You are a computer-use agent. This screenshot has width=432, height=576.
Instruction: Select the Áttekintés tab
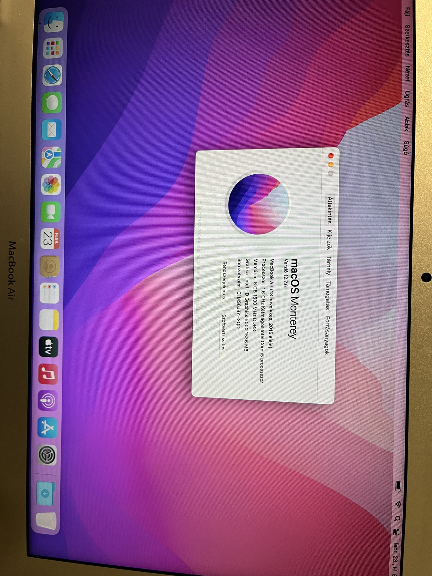click(330, 210)
